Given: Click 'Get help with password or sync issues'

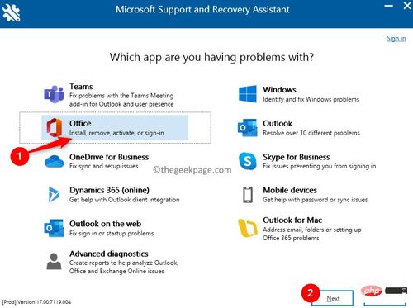Looking at the screenshot, I should point(316,200).
